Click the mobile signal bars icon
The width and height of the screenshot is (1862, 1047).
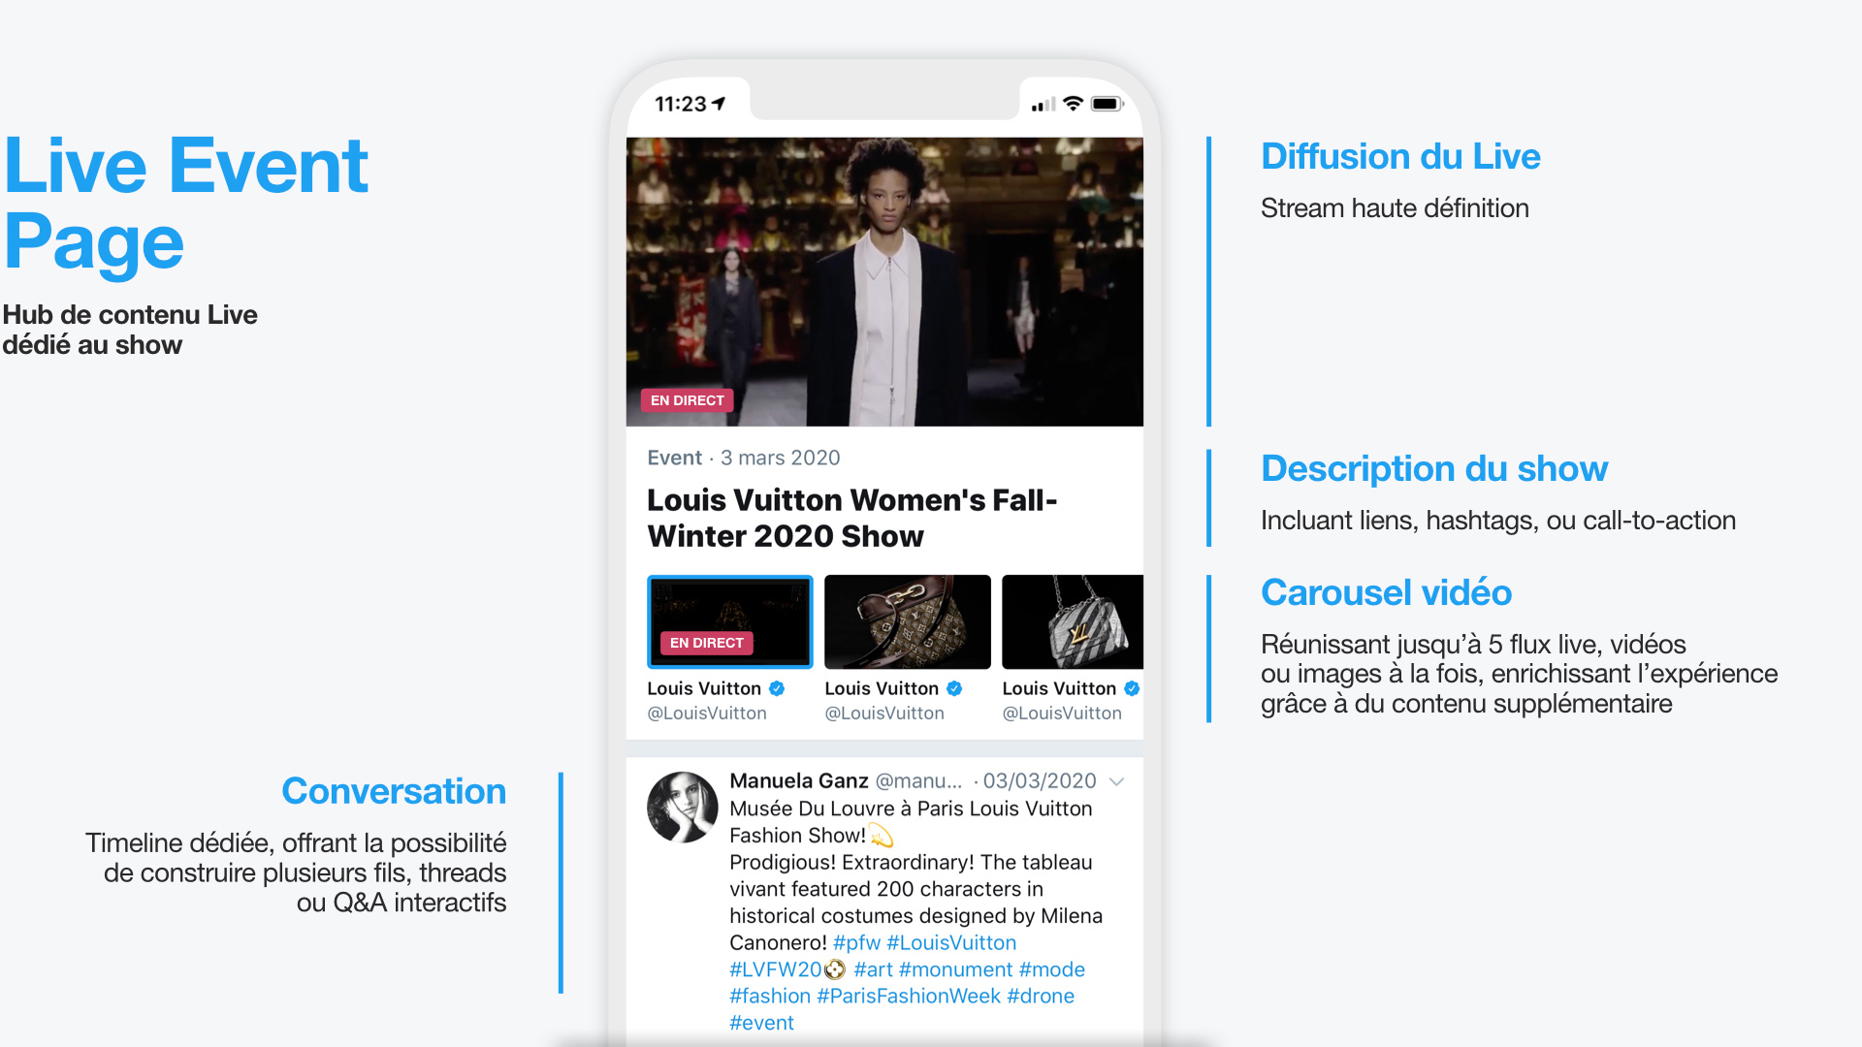pos(1041,102)
